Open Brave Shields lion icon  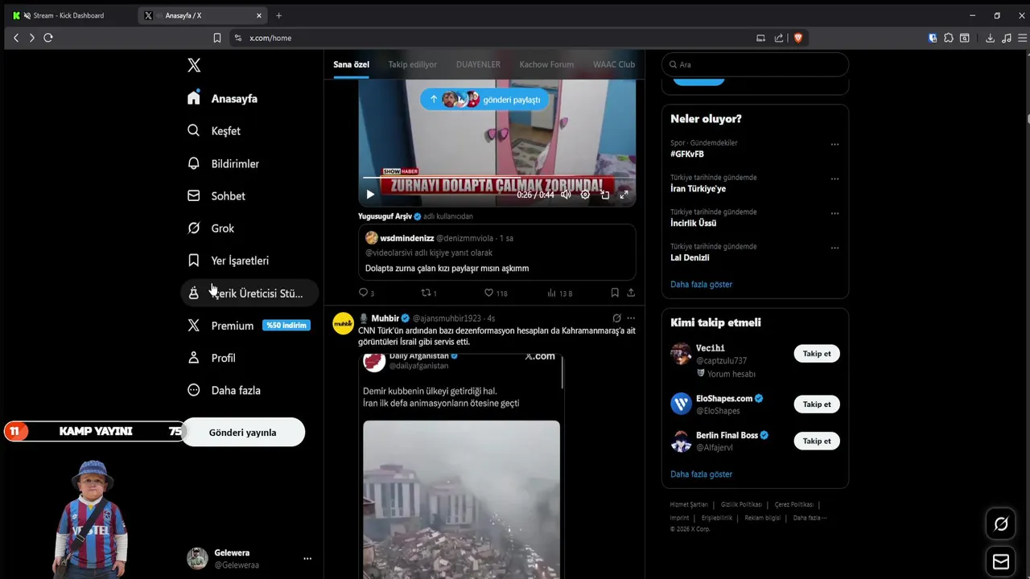[x=798, y=38]
